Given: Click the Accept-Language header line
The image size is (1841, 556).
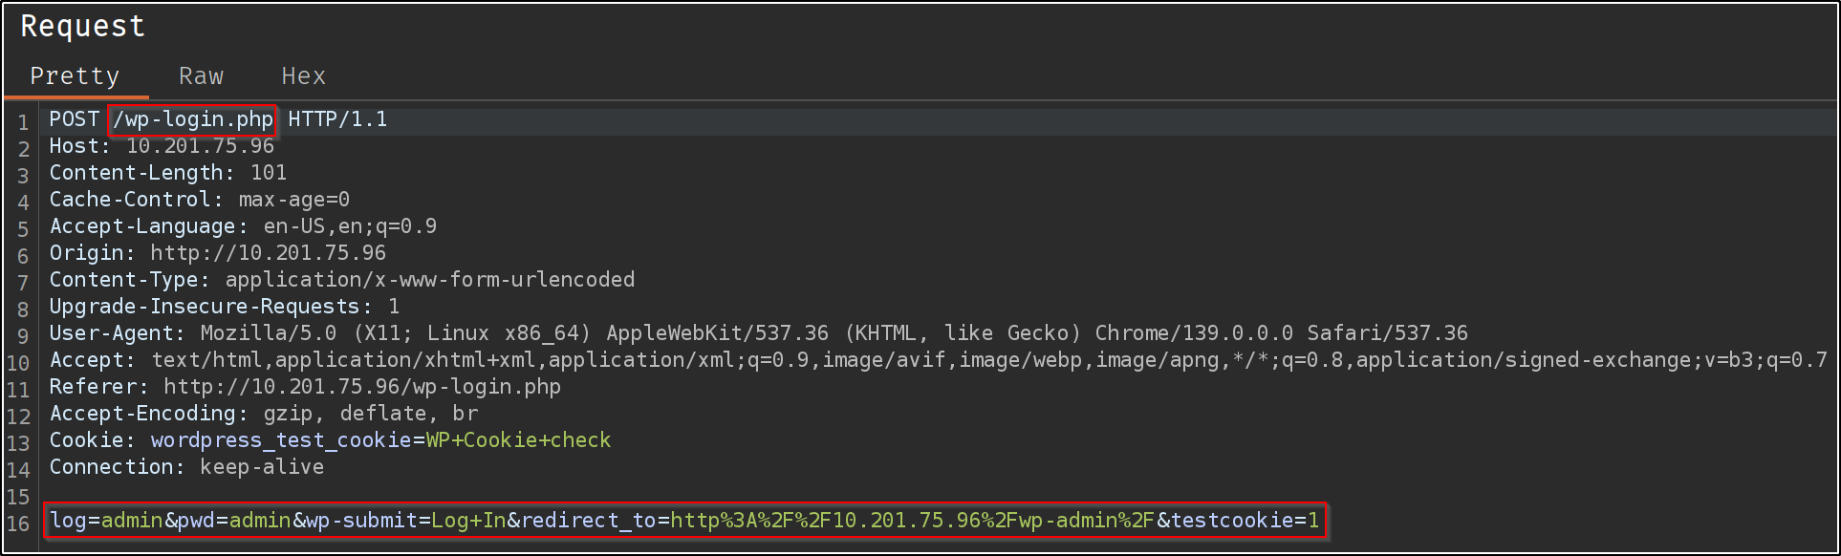Looking at the screenshot, I should 243,226.
